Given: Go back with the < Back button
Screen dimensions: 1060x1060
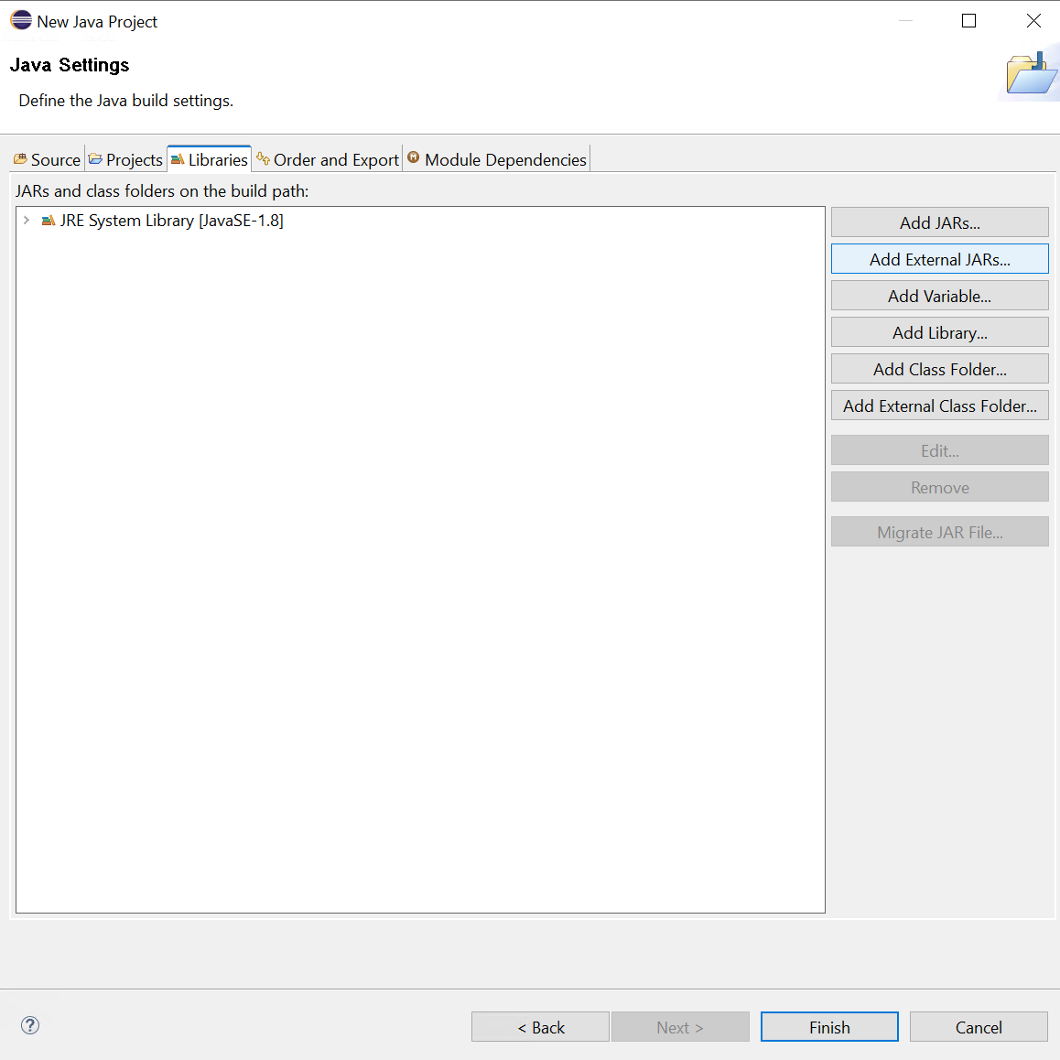Looking at the screenshot, I should [x=540, y=1027].
